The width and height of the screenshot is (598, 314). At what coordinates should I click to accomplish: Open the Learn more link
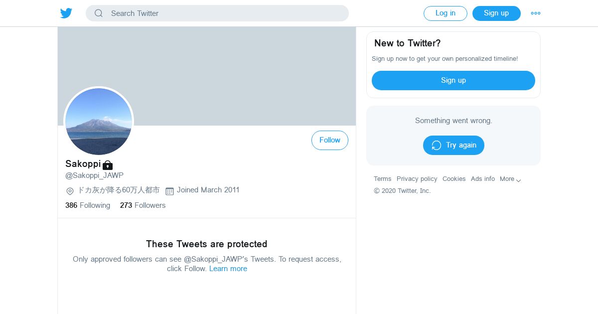[228, 269]
